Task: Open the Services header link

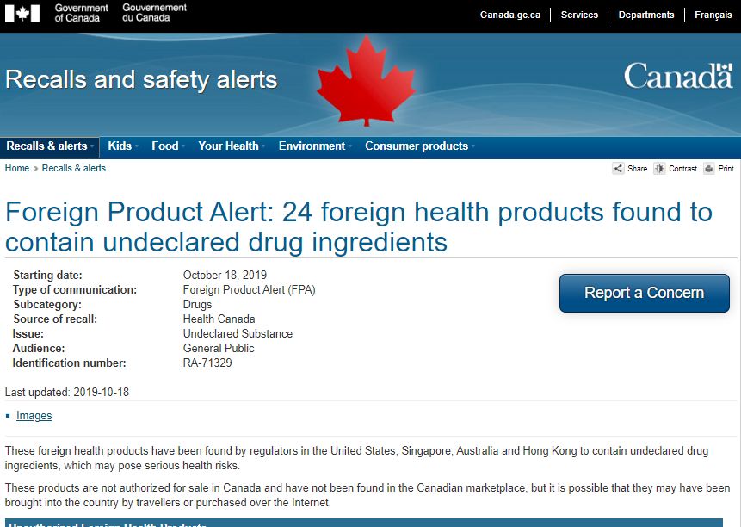Action: click(579, 15)
